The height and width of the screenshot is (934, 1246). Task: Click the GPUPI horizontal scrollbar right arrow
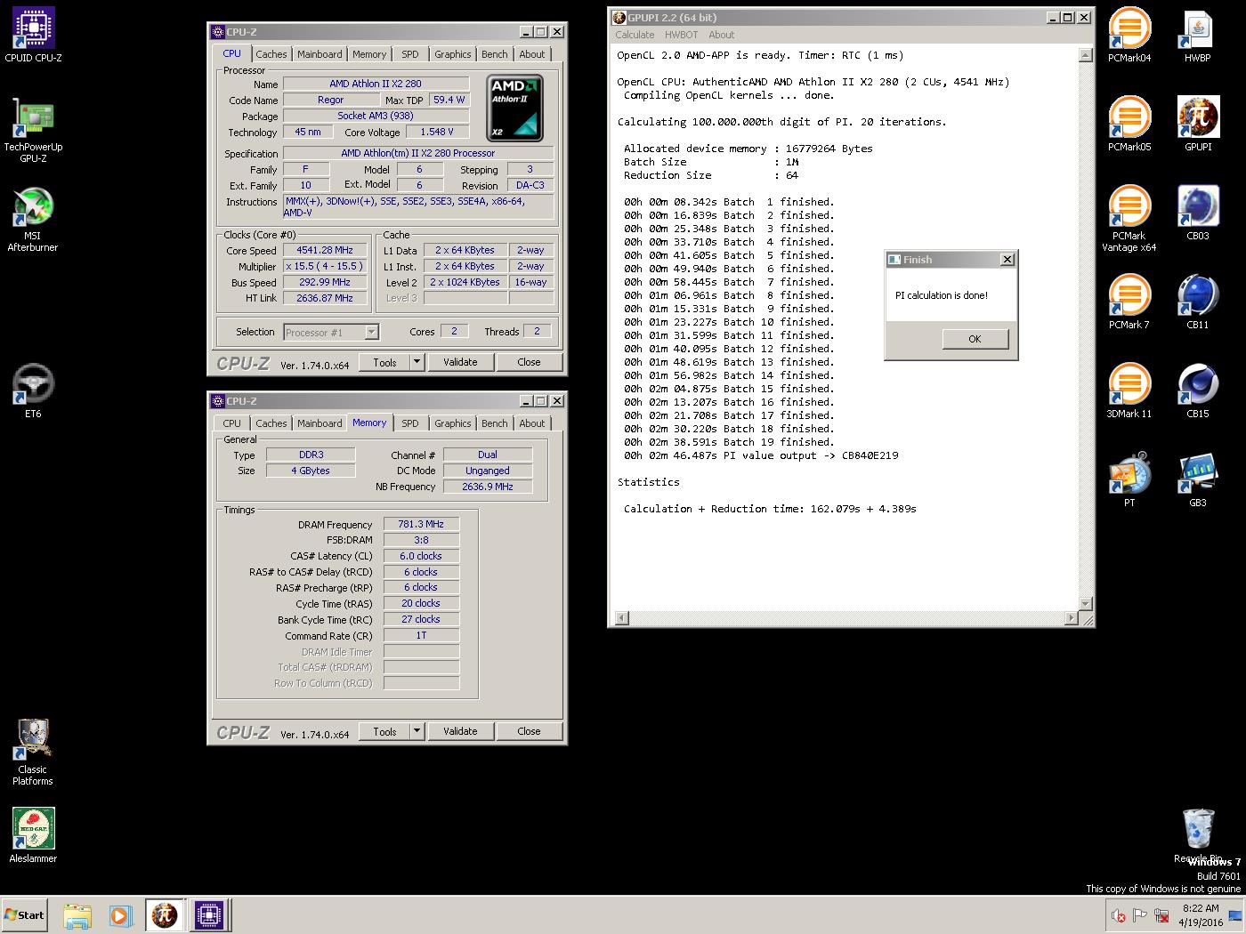1071,617
